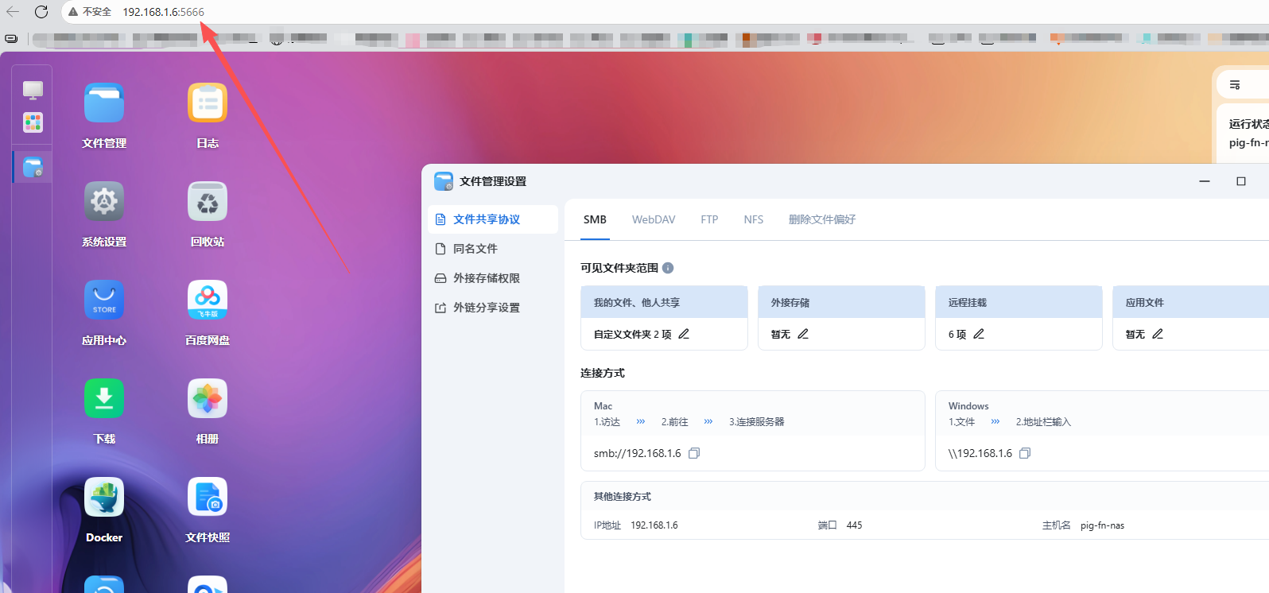Image resolution: width=1269 pixels, height=593 pixels.
Task: Click the port value 445
Action: (855, 525)
